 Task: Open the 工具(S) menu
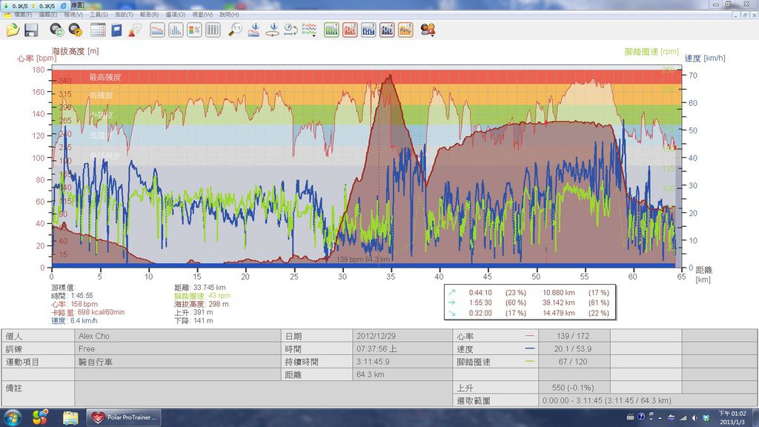pos(99,15)
